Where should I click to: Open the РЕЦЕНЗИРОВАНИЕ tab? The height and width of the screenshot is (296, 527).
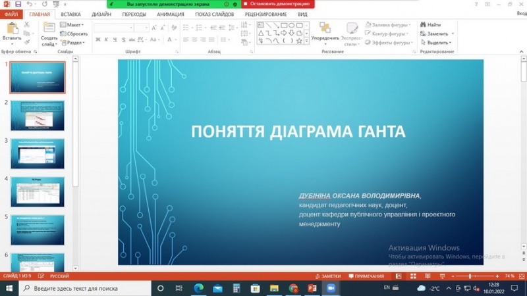point(265,14)
